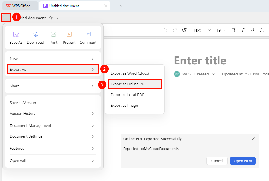This screenshot has width=269, height=181.
Task: Open the hamburger main menu icon
Action: [x=6, y=18]
